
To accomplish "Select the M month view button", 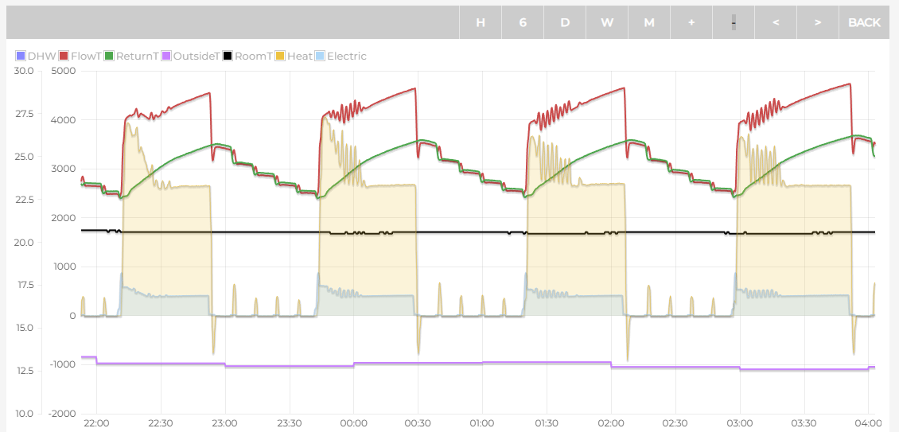I will 649,22.
